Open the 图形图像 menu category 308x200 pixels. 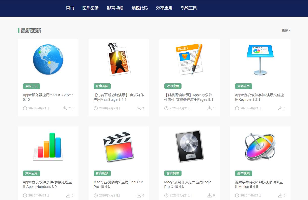[x=90, y=8]
